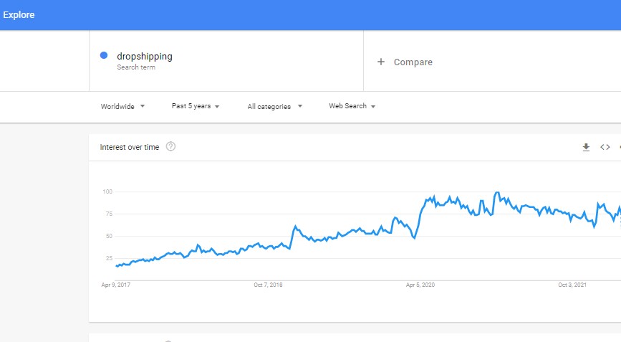Click the plus icon to add comparison
The image size is (621, 342).
(x=380, y=62)
